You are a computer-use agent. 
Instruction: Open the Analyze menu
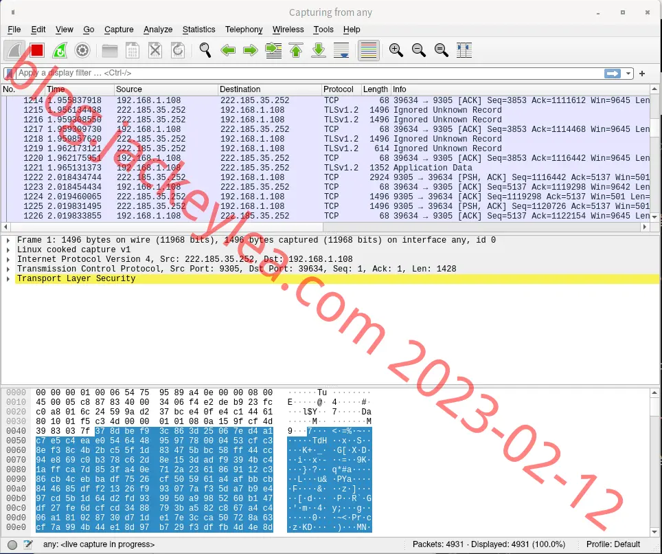(158, 30)
